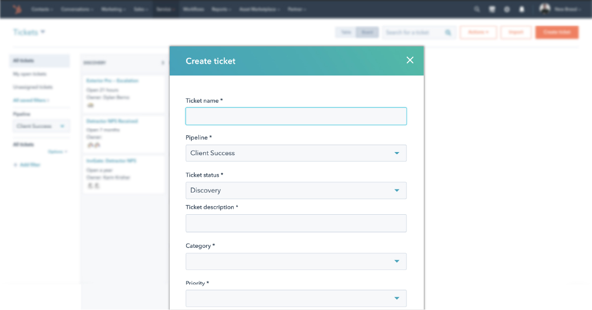
Task: Click into the Ticket name field
Action: click(296, 116)
